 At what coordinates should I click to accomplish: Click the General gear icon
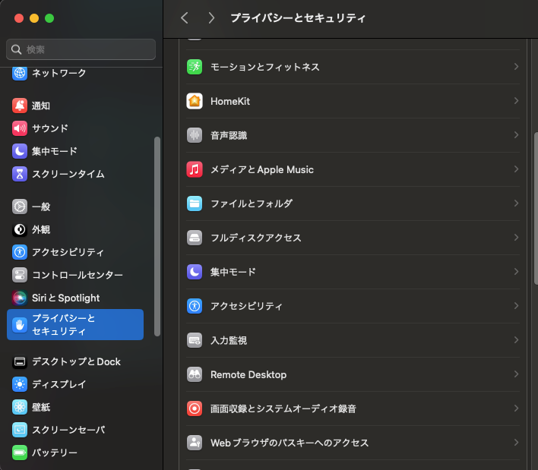(x=20, y=207)
